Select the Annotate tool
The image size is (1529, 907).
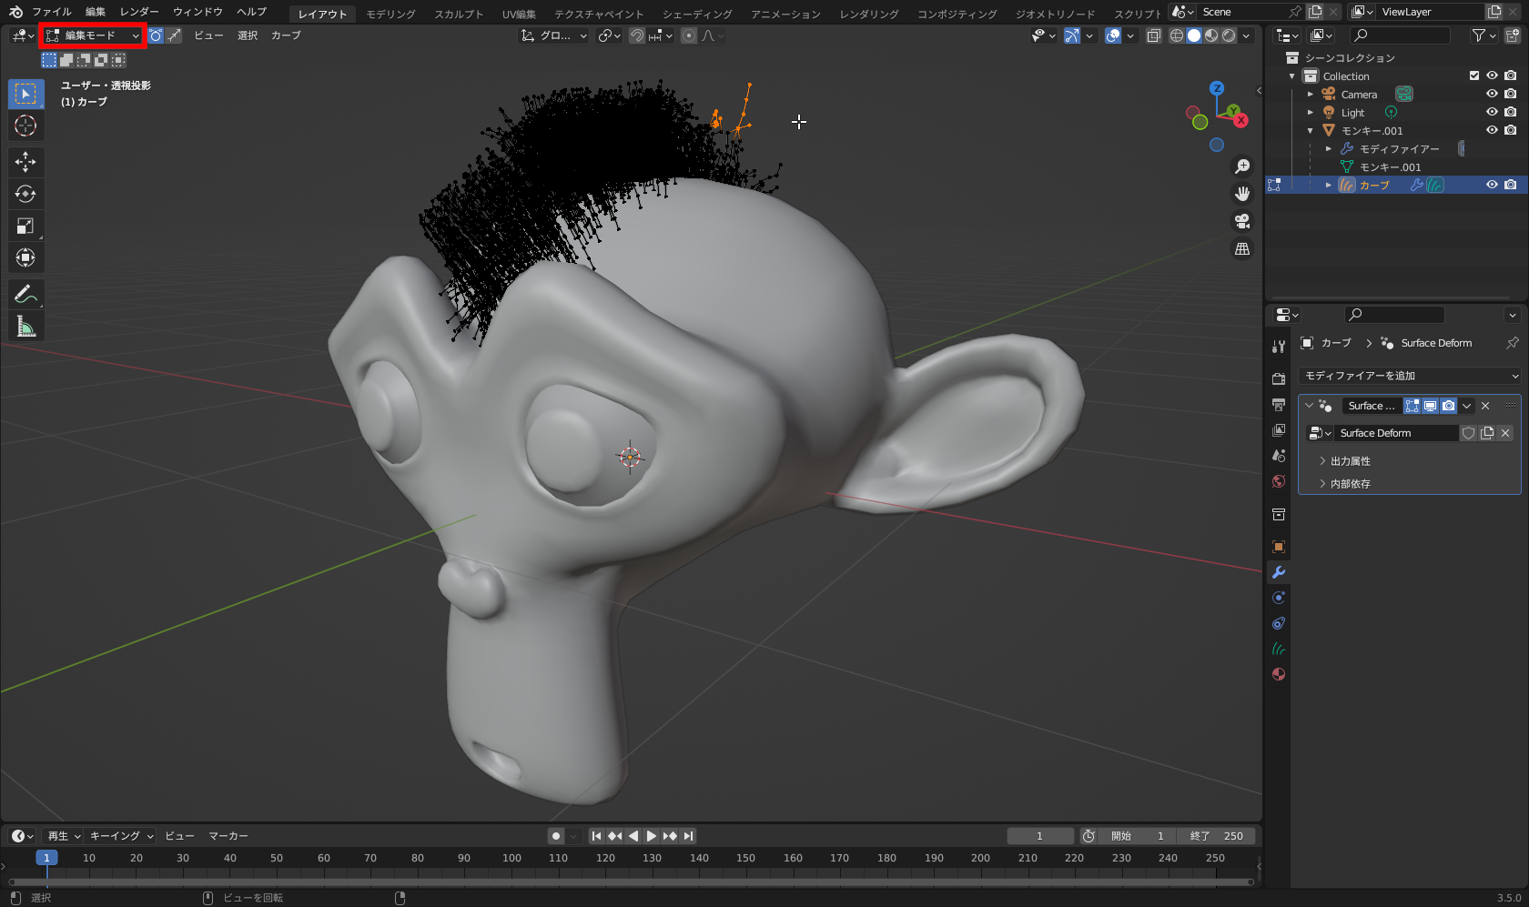25,294
